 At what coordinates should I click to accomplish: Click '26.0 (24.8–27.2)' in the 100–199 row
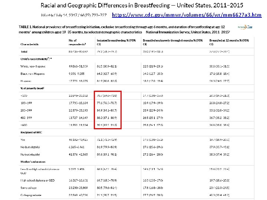point(219,103)
